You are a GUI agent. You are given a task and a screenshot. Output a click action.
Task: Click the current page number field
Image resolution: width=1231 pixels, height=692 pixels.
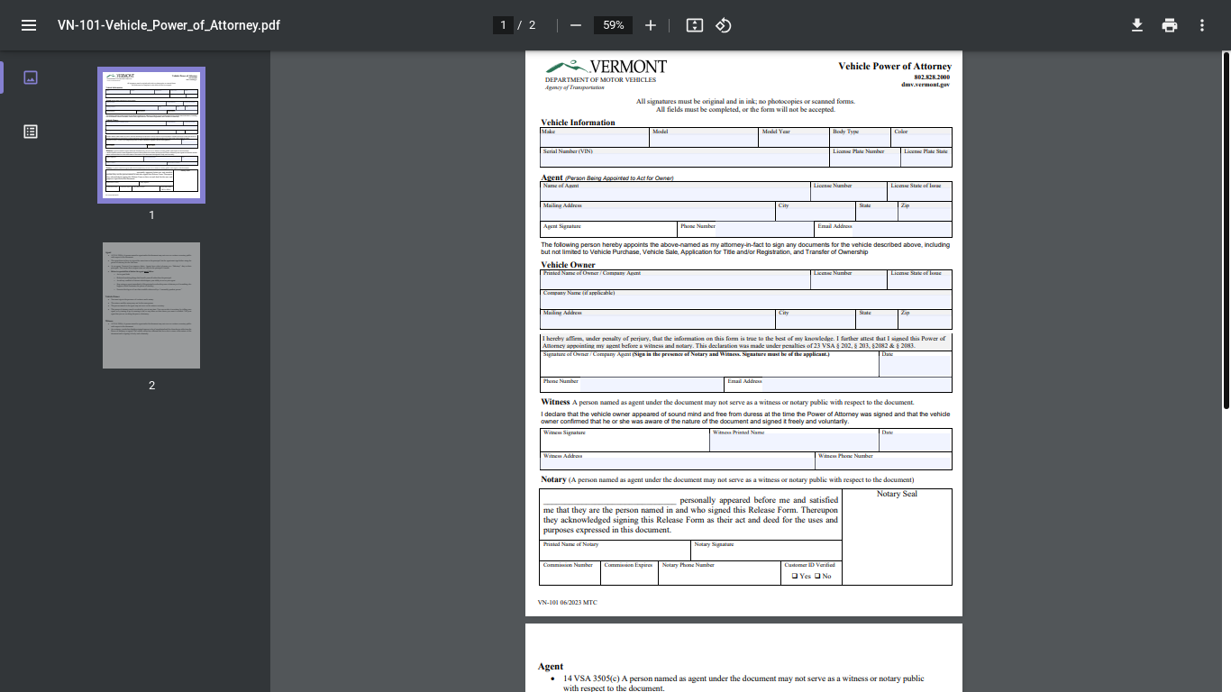503,25
